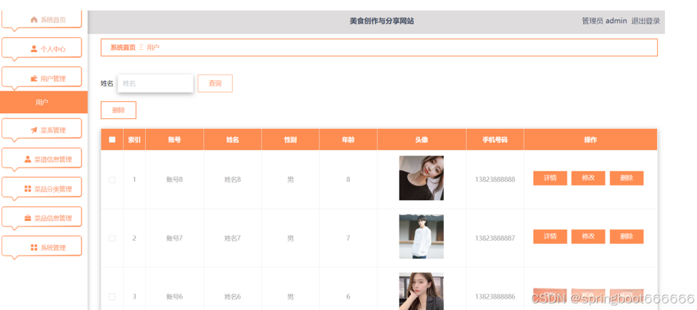The image size is (697, 310).
Task: Expand the 菜系管理 sidebar menu
Action: coord(42,129)
